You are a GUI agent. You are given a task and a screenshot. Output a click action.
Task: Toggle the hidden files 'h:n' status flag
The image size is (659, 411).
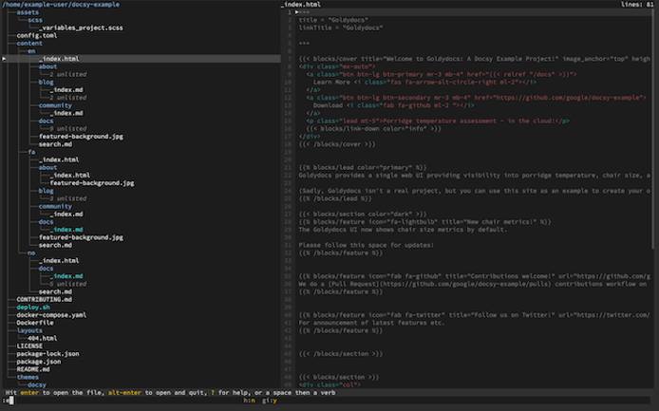click(x=249, y=401)
